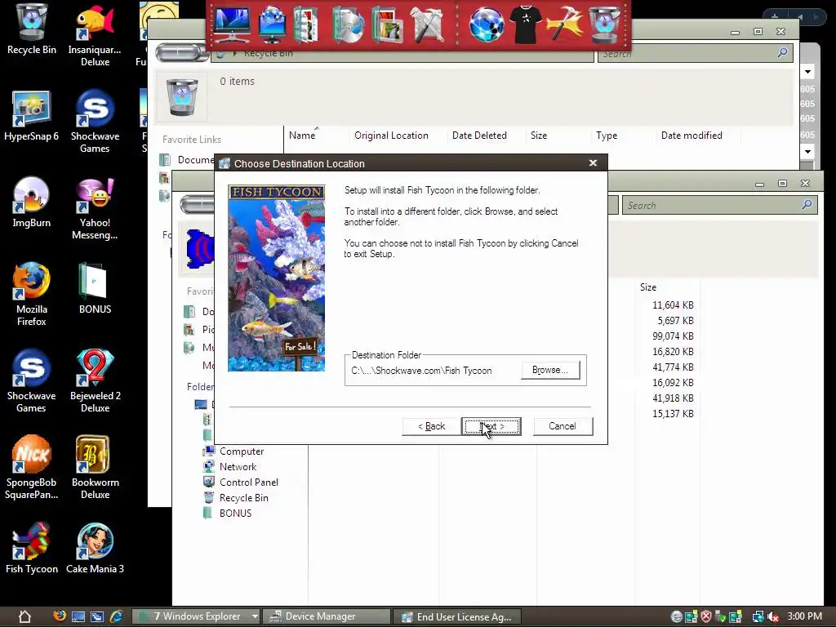Viewport: 836px width, 627px height.
Task: Launch Internet Explorer from quick launch
Action: pyautogui.click(x=116, y=617)
